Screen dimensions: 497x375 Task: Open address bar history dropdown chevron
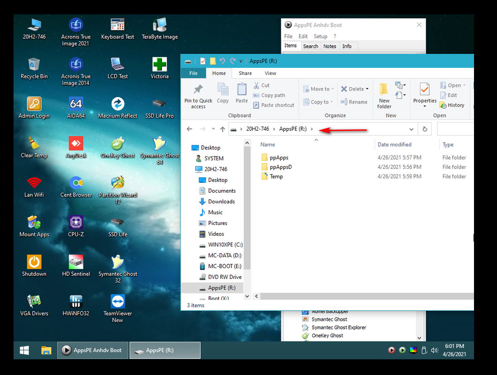pyautogui.click(x=412, y=129)
